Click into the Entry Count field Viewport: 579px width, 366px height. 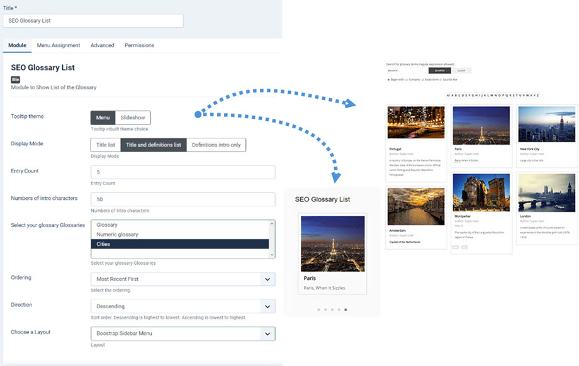tap(183, 172)
